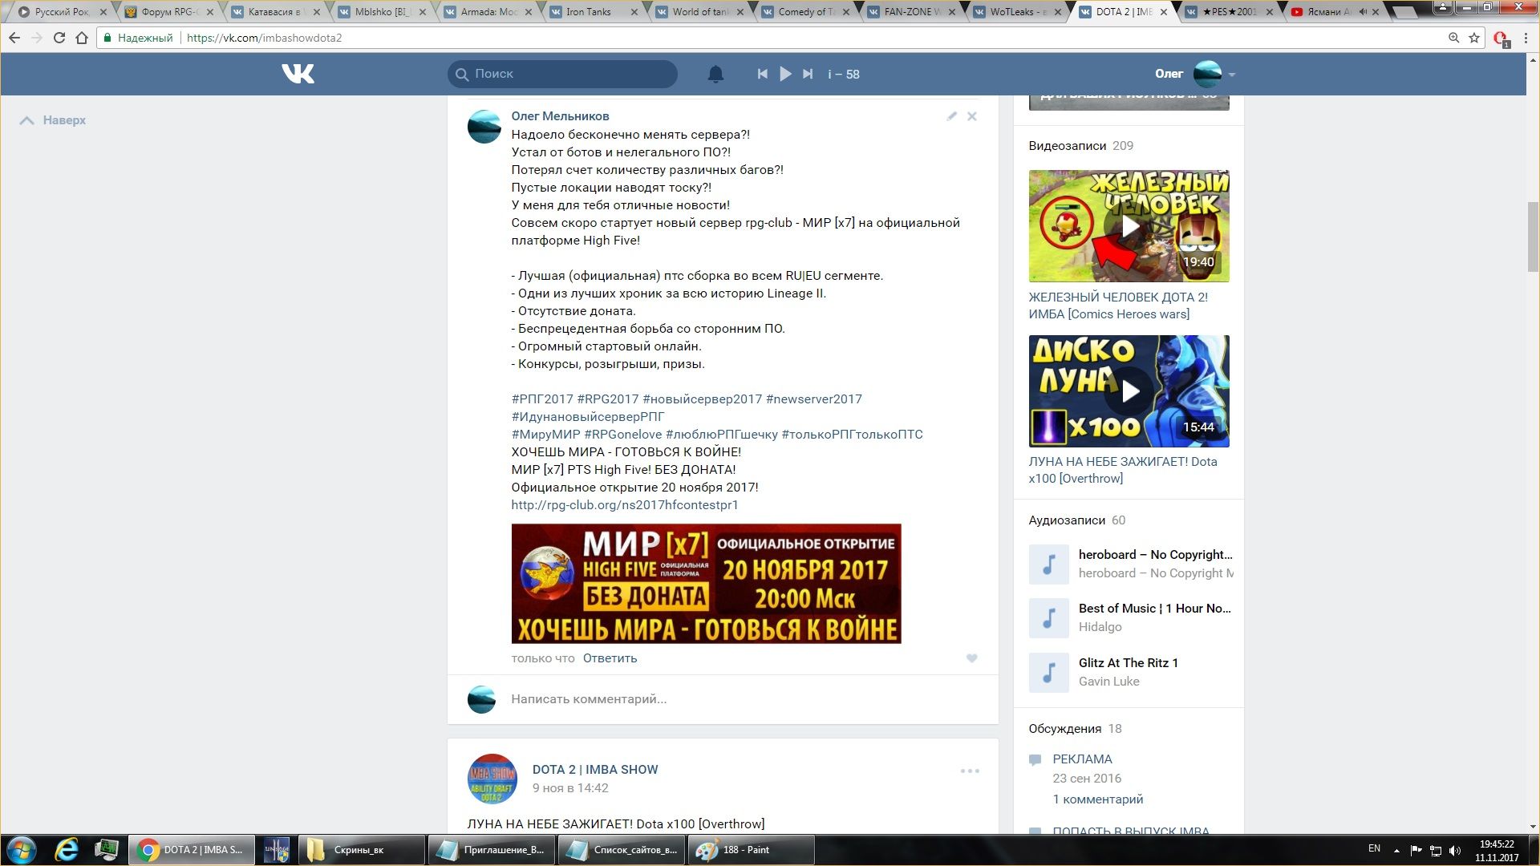Image resolution: width=1540 pixels, height=866 pixels.
Task: Open DOTA 2 | IMBA SHOW group link
Action: tap(594, 770)
